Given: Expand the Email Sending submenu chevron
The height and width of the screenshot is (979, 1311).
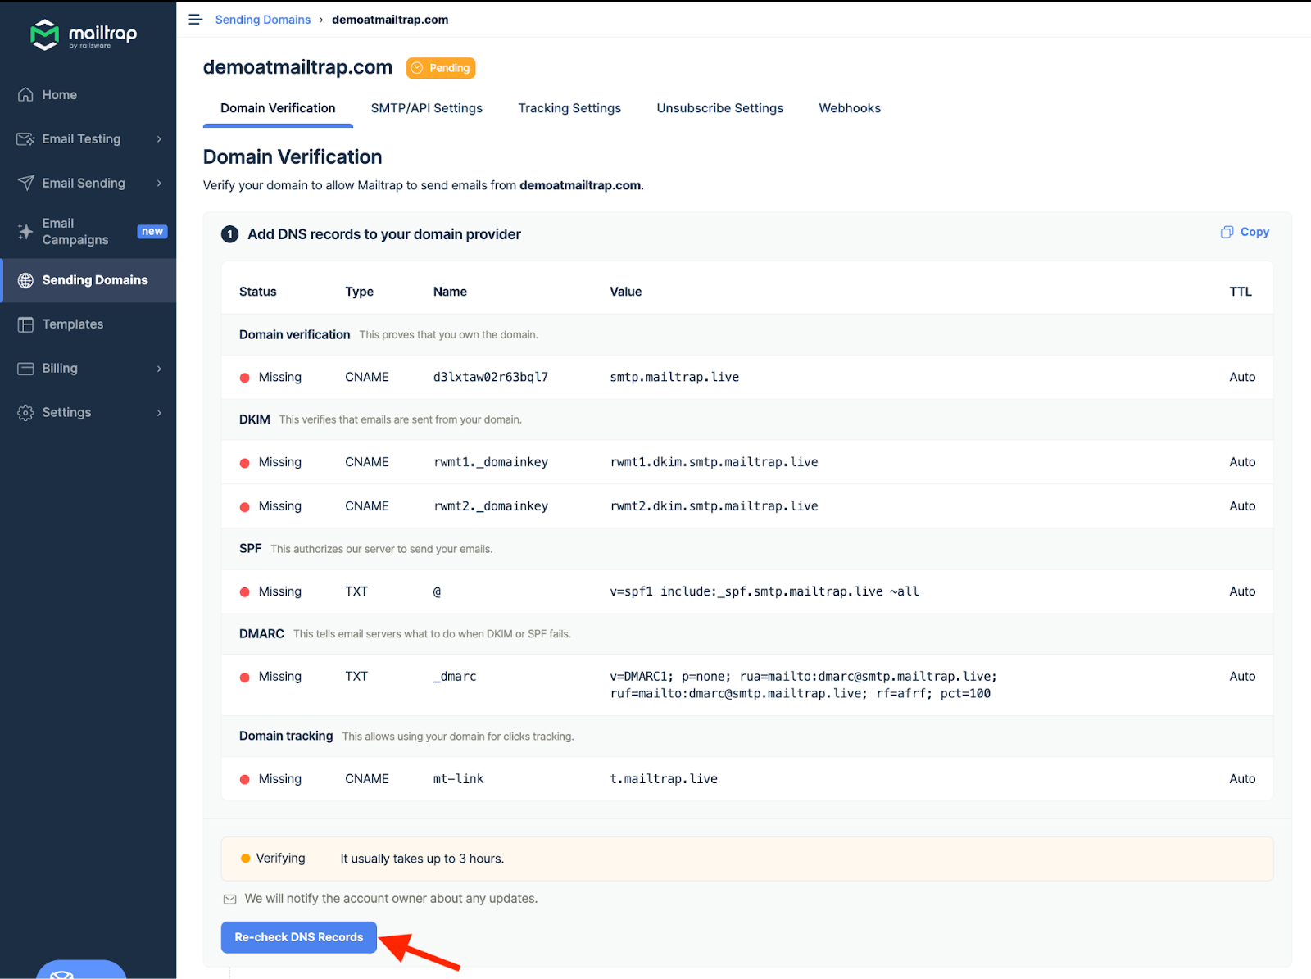Looking at the screenshot, I should click(x=159, y=184).
